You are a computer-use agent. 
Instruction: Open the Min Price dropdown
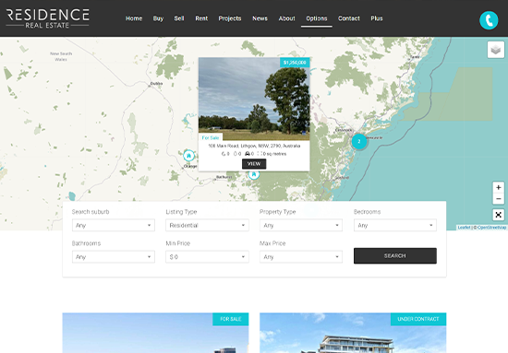[207, 257]
